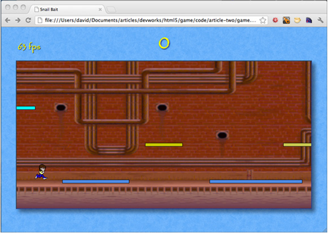The width and height of the screenshot is (330, 233).
Task: Go forward with the browser forward arrow
Action: pyautogui.click(x=18, y=20)
